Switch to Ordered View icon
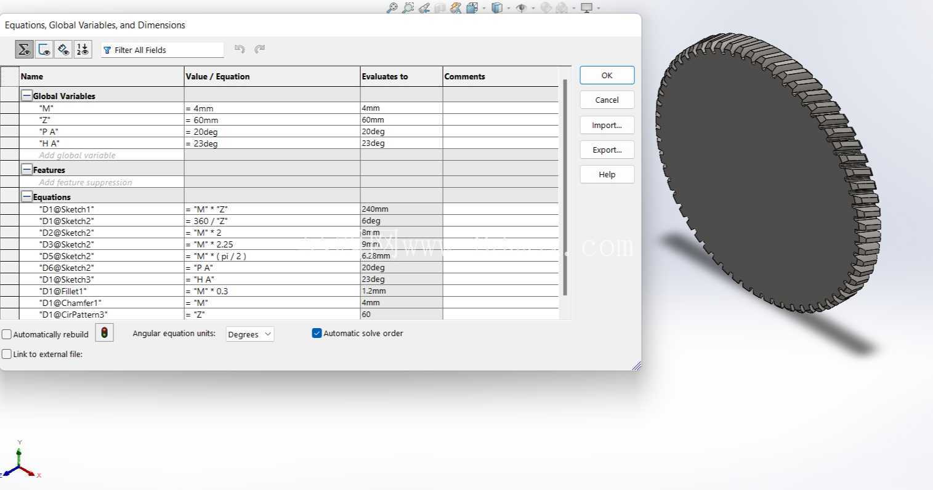 (x=83, y=49)
